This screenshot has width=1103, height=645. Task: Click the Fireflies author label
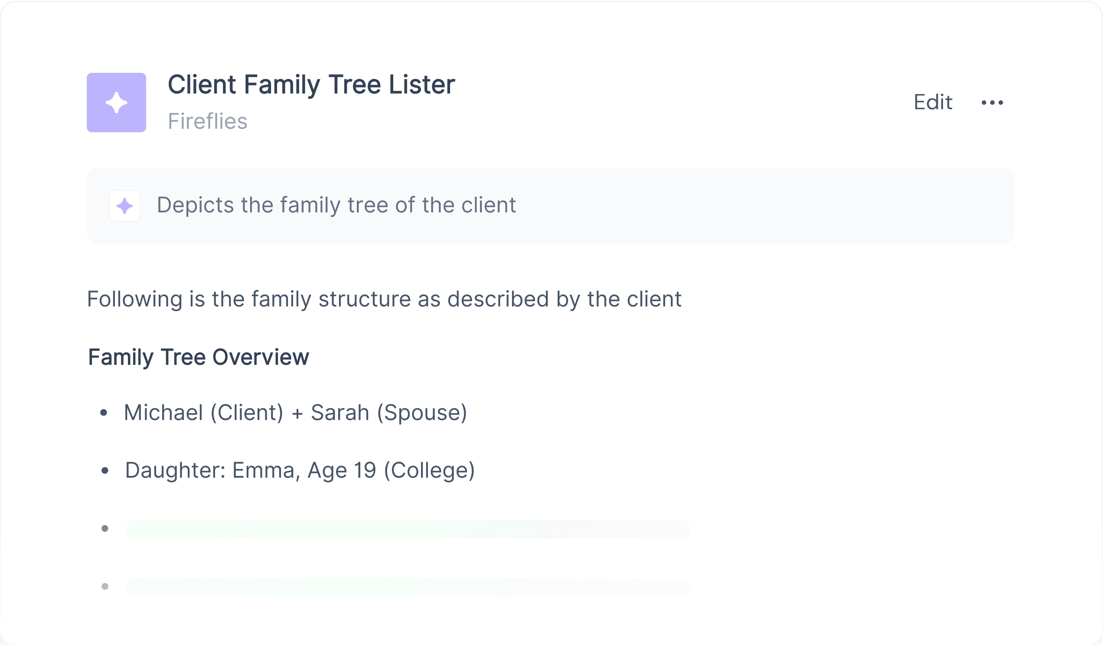tap(208, 121)
